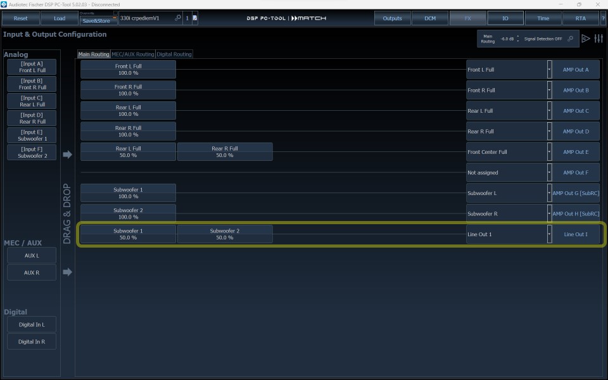Open dropdown for Rear R Full output
This screenshot has width=608, height=380.
point(549,131)
